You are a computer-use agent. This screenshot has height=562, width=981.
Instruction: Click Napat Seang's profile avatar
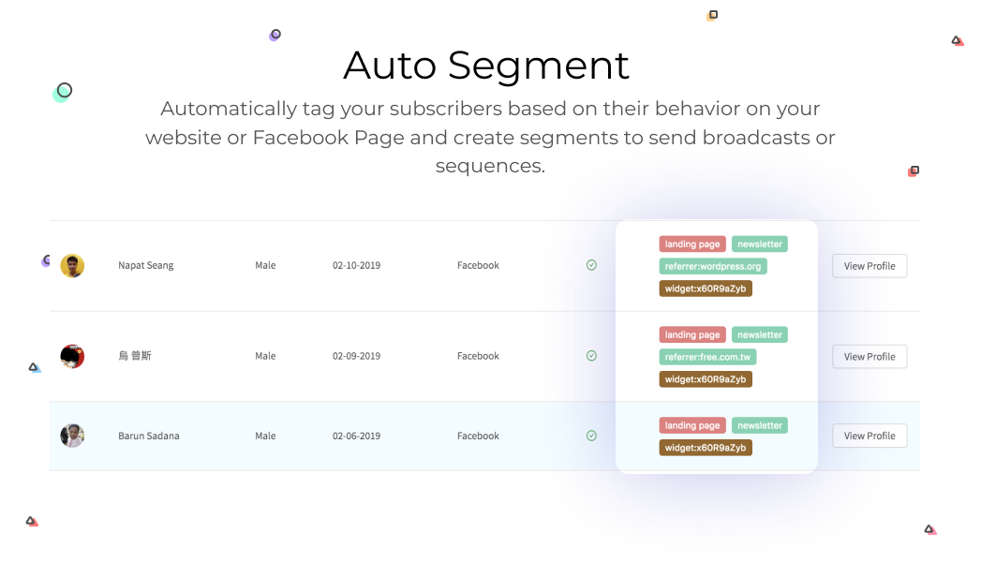point(72,266)
